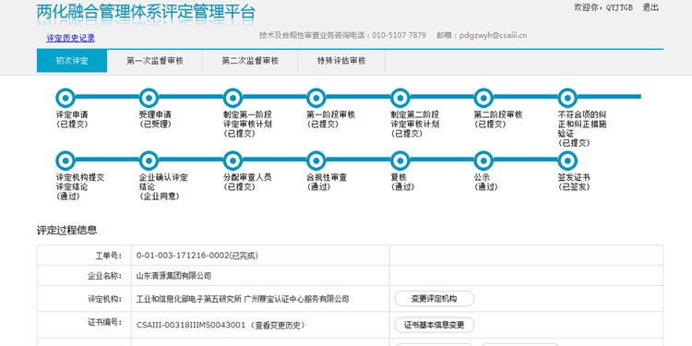Click the 变更评定机构 button

coord(435,299)
